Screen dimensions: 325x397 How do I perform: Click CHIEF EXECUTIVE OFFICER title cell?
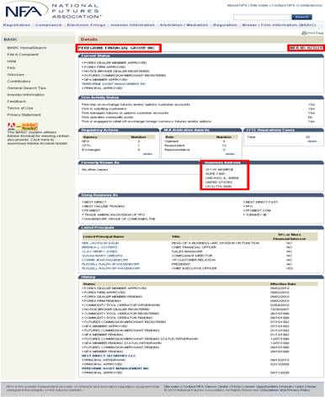click(194, 268)
